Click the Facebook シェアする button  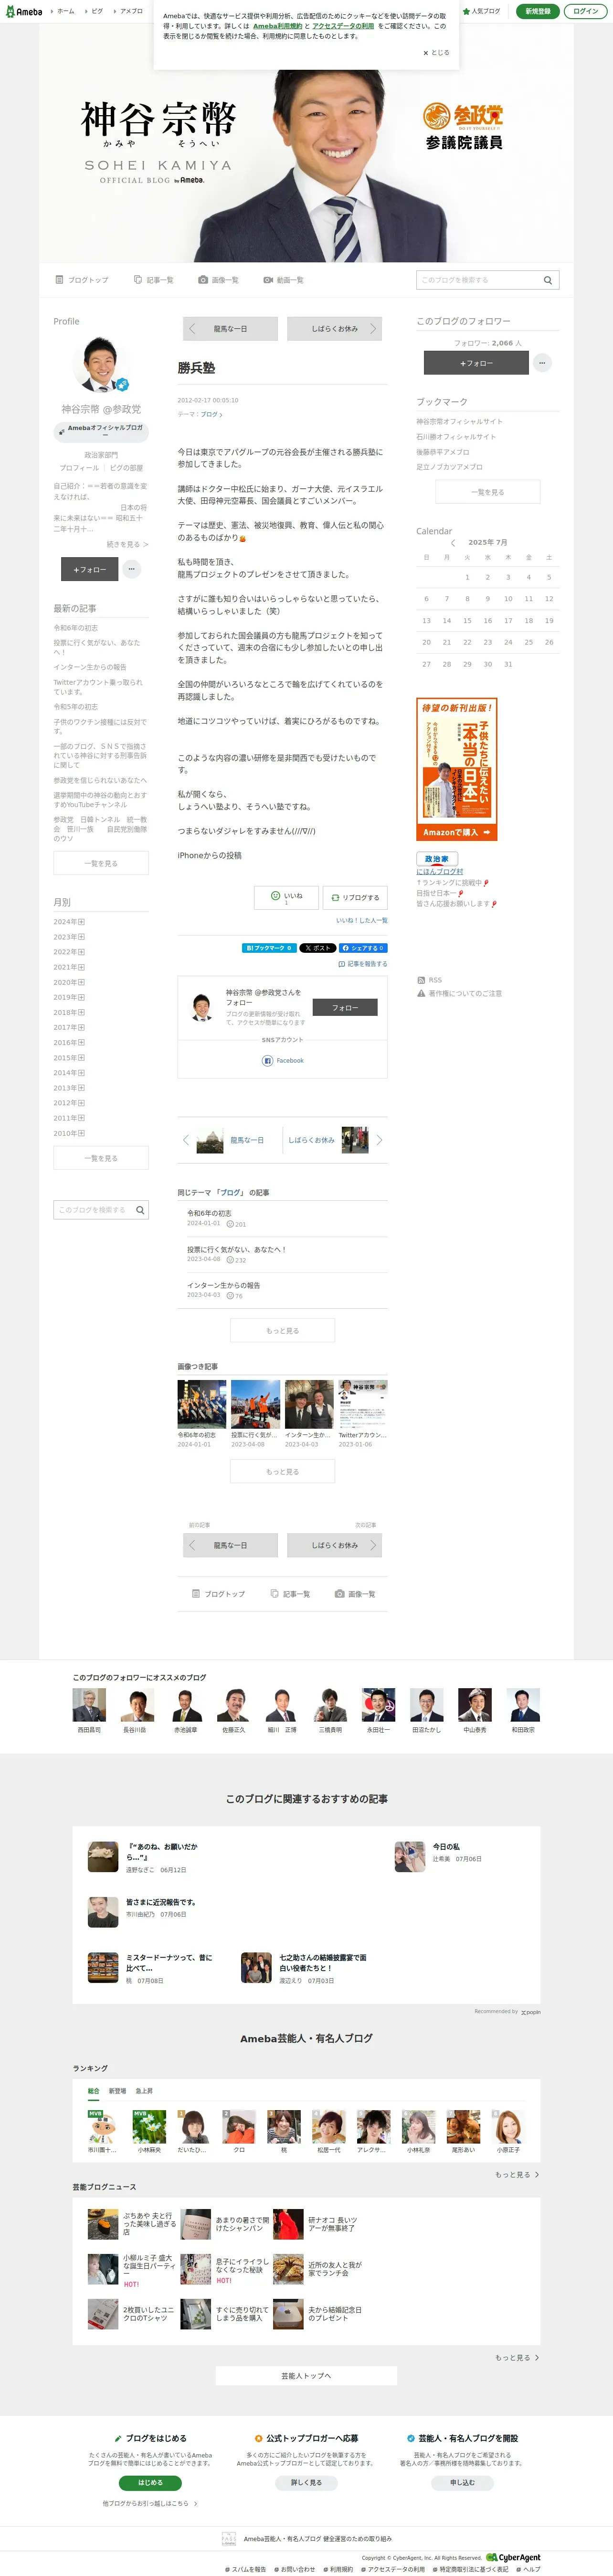tap(363, 948)
